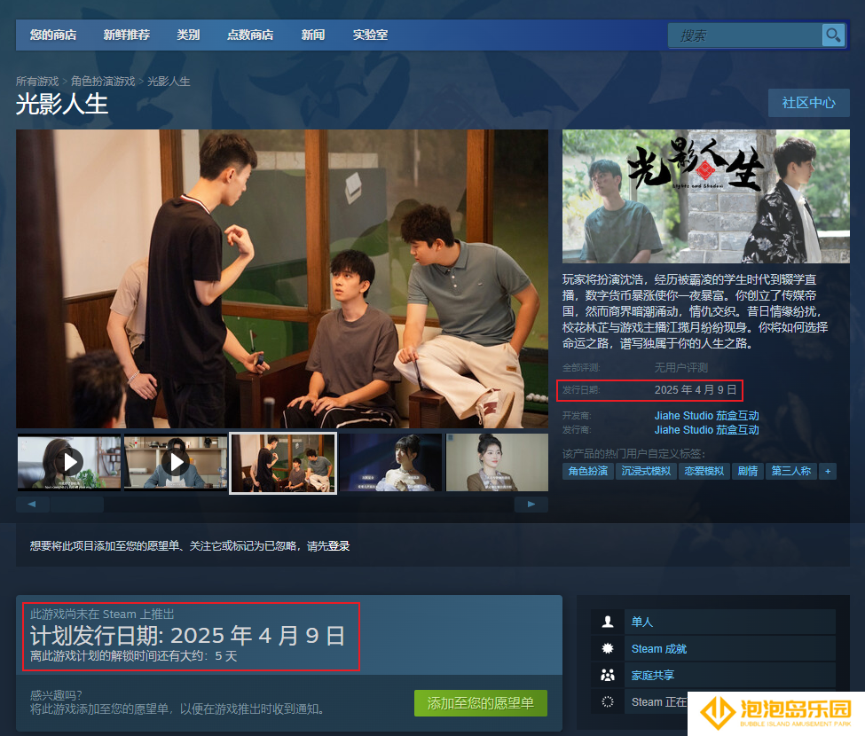Click the 光影人生 game header image

pyautogui.click(x=706, y=196)
